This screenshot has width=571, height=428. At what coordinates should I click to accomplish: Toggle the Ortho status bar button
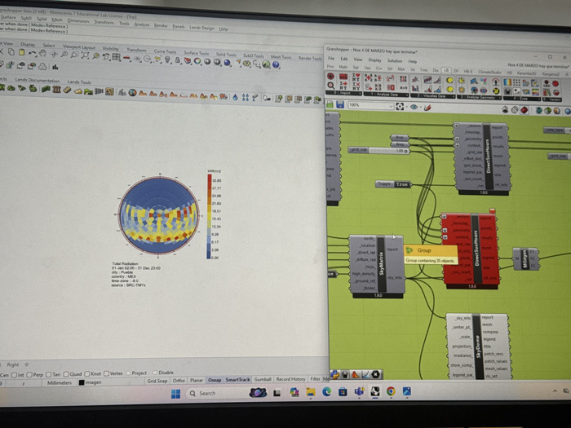tap(178, 380)
